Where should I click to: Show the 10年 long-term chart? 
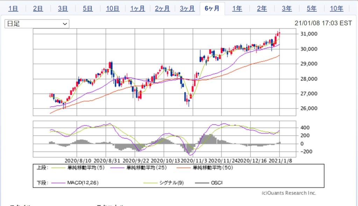336,9
